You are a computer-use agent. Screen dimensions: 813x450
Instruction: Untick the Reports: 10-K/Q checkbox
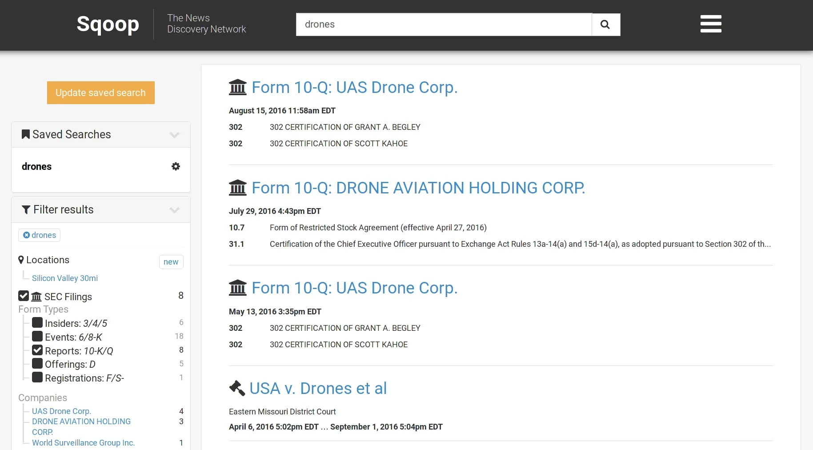click(x=37, y=350)
